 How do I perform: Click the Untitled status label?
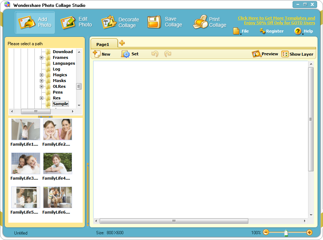21,233
